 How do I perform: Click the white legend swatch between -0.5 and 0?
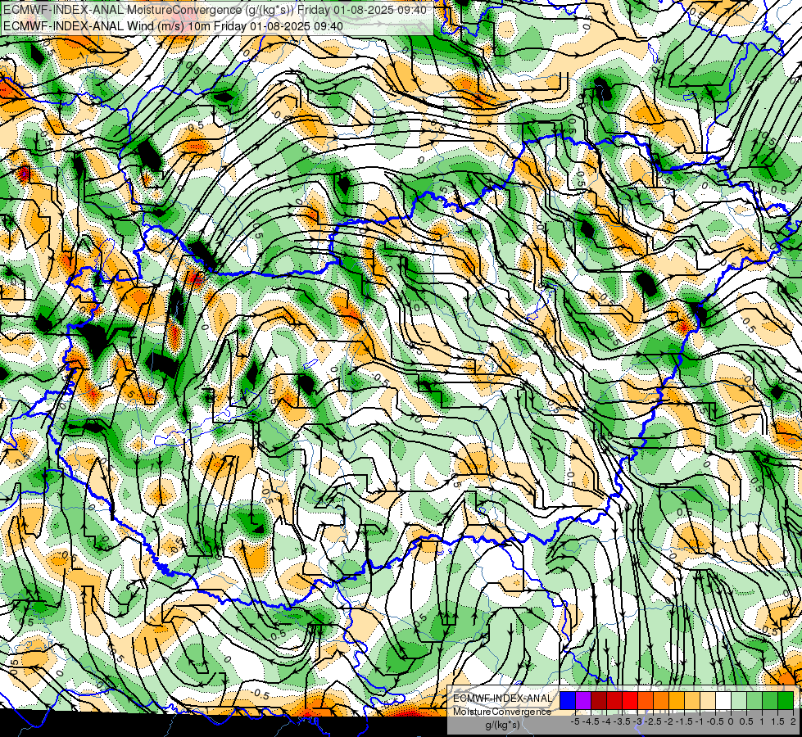click(x=723, y=701)
